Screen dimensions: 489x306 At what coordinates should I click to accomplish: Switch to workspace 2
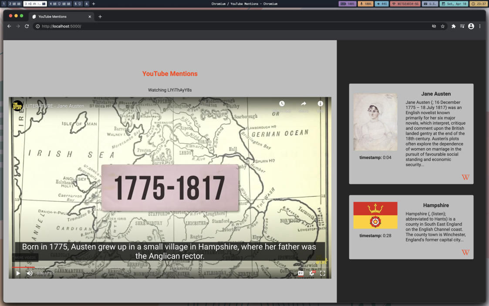tap(14, 4)
